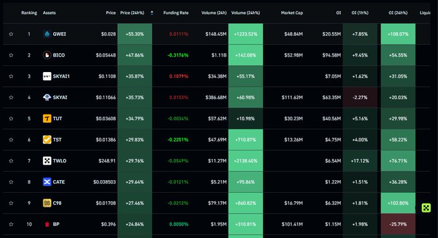
Task: Click the BP row star icon
Action: 11,224
